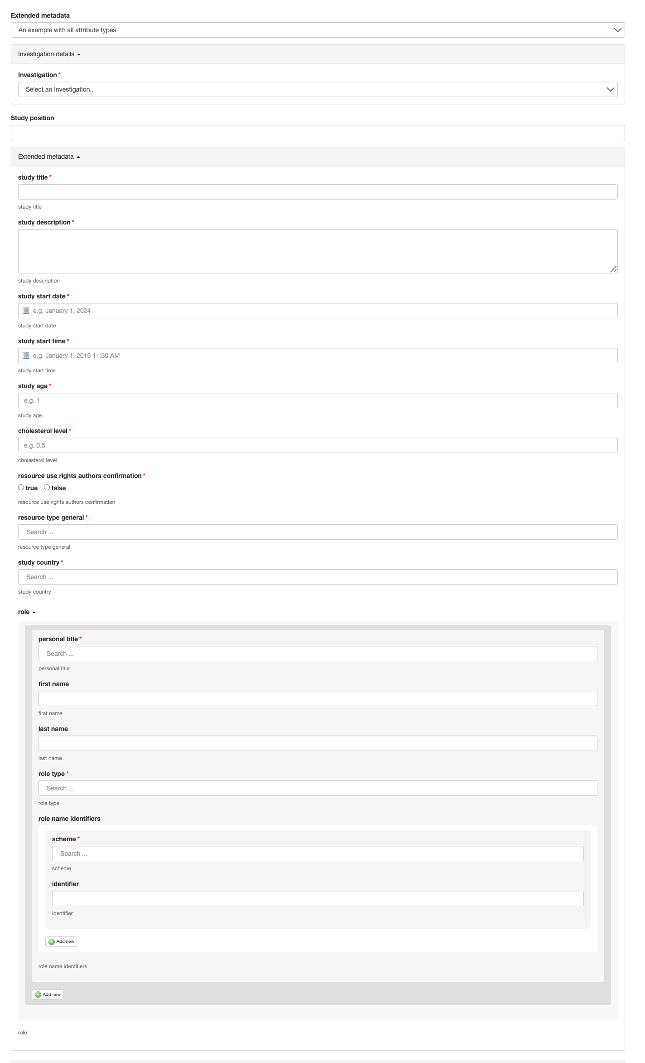Click the study description resize handle
645x1063 pixels.
point(613,269)
